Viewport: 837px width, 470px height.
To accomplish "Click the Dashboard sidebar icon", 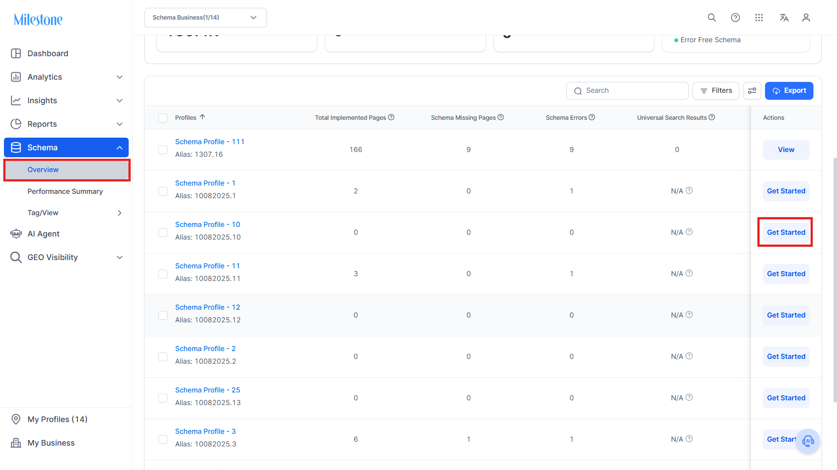I will pos(16,54).
